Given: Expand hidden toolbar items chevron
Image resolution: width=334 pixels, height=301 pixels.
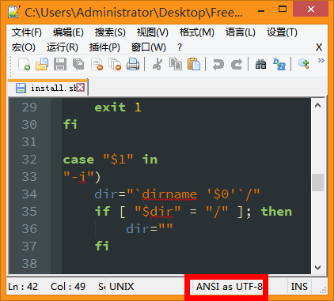Looking at the screenshot, I should pos(321,61).
